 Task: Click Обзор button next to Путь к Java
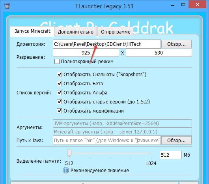[176, 140]
